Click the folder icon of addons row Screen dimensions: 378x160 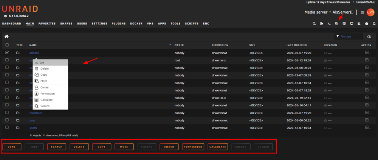tap(18, 53)
